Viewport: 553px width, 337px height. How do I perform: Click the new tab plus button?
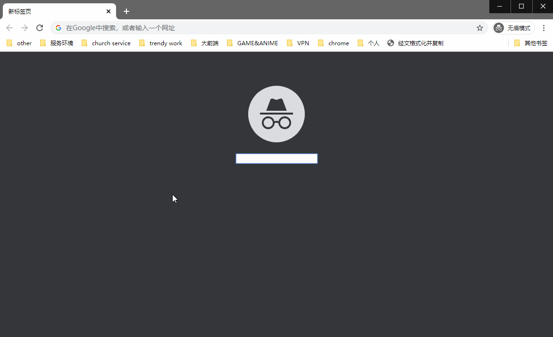point(126,11)
